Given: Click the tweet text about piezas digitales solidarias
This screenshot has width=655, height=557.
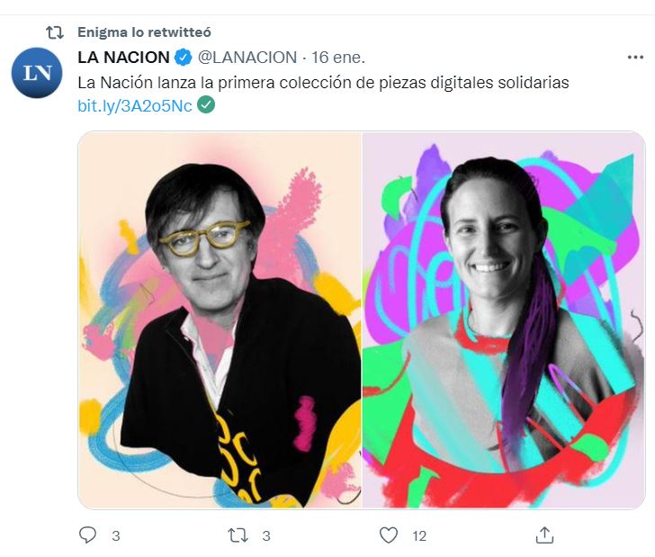Looking at the screenshot, I should point(323,82).
